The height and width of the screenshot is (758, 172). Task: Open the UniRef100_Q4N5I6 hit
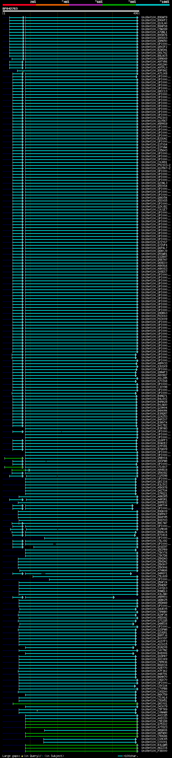click(154, 624)
